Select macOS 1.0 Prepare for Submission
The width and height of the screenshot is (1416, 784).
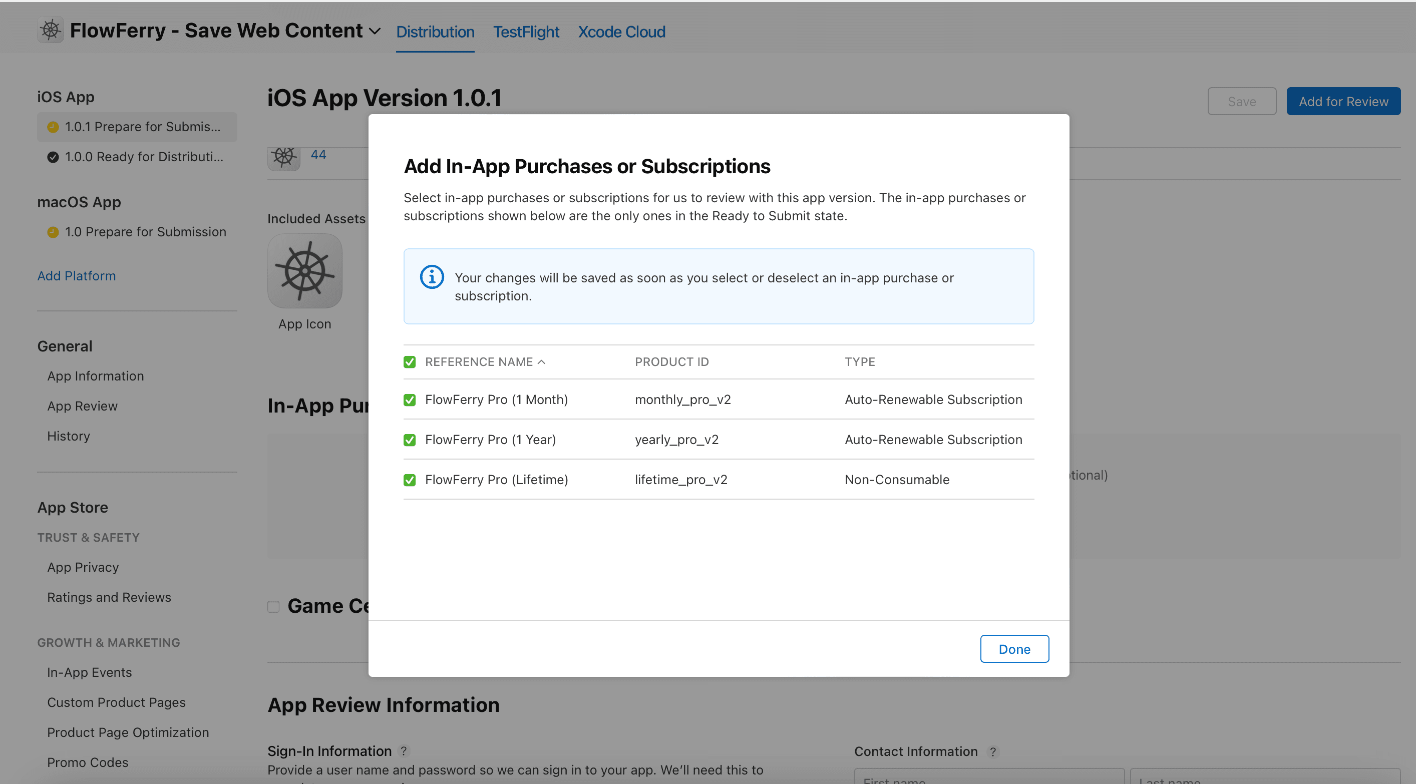pyautogui.click(x=137, y=232)
